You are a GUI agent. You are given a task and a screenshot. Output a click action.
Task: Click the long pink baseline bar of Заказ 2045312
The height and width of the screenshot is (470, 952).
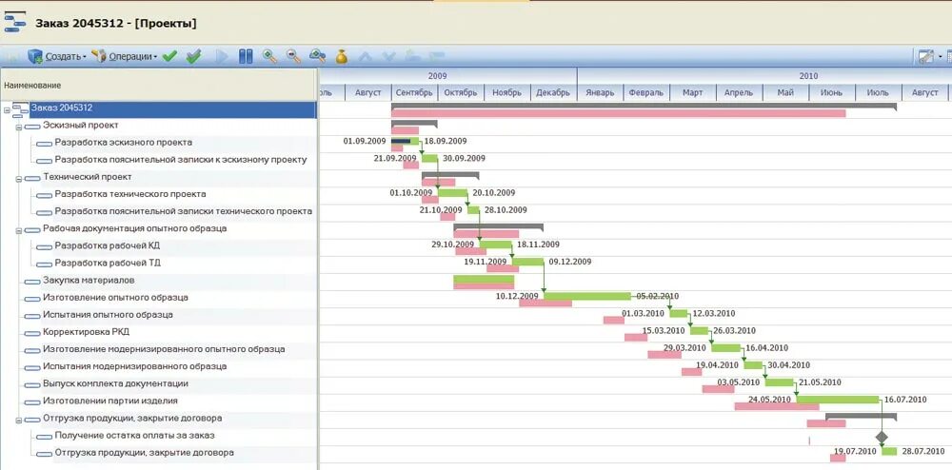619,113
